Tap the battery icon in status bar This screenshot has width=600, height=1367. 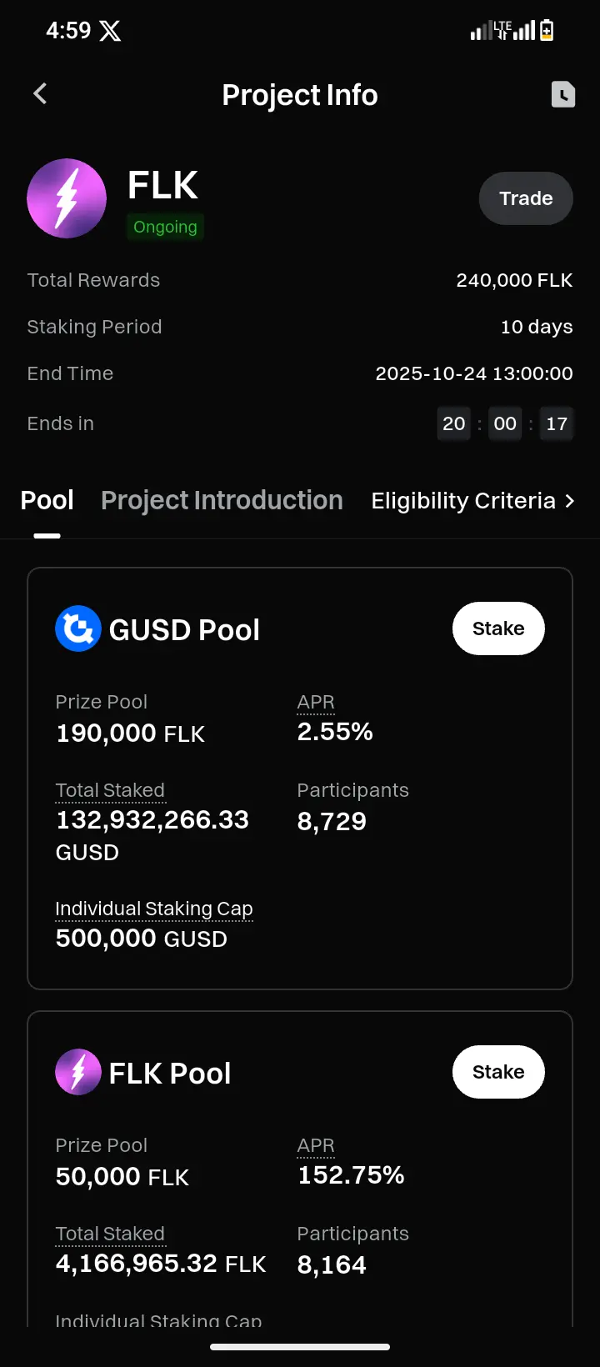click(547, 31)
